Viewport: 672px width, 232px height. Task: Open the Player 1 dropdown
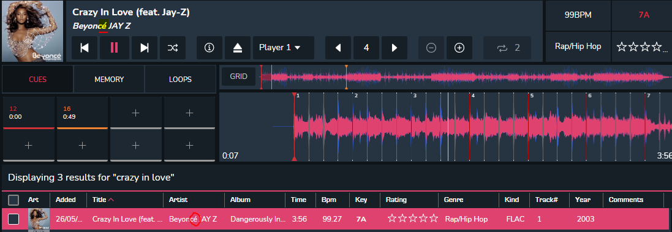coord(284,48)
